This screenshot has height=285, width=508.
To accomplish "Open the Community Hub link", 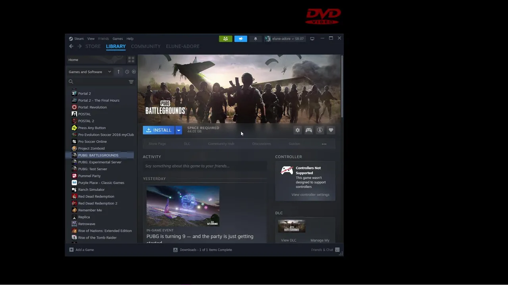I will (221, 144).
